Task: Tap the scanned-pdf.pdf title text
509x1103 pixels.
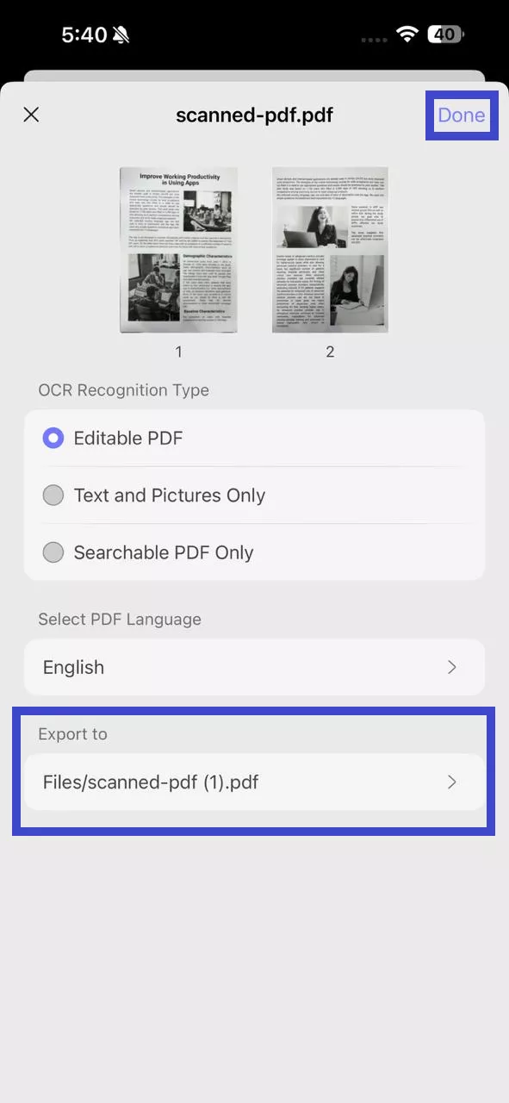Action: pos(254,115)
